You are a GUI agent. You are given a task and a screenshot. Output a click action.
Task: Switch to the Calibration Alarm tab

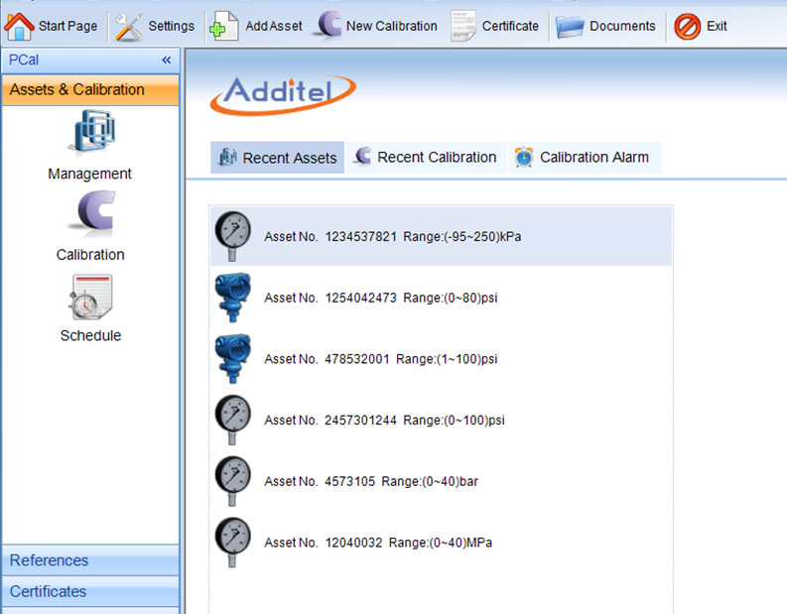(x=585, y=158)
